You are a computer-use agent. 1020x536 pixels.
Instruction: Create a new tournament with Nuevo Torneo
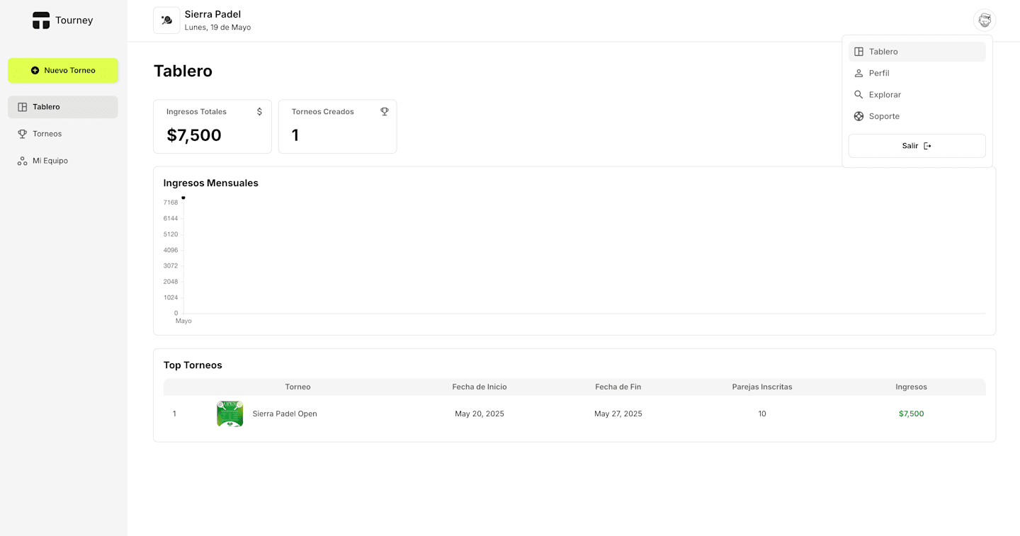(x=63, y=71)
